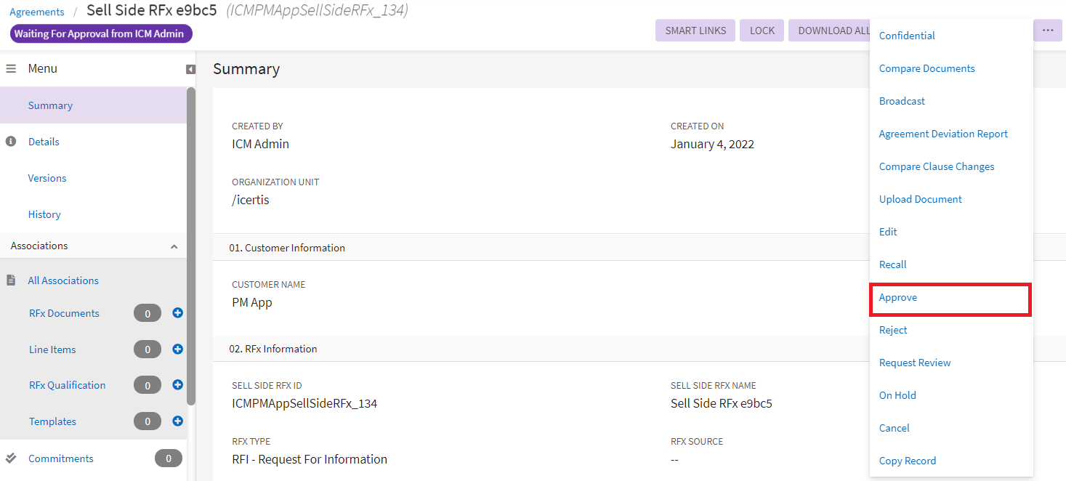The height and width of the screenshot is (481, 1066).
Task: Go to History in the sidebar
Action: [44, 214]
